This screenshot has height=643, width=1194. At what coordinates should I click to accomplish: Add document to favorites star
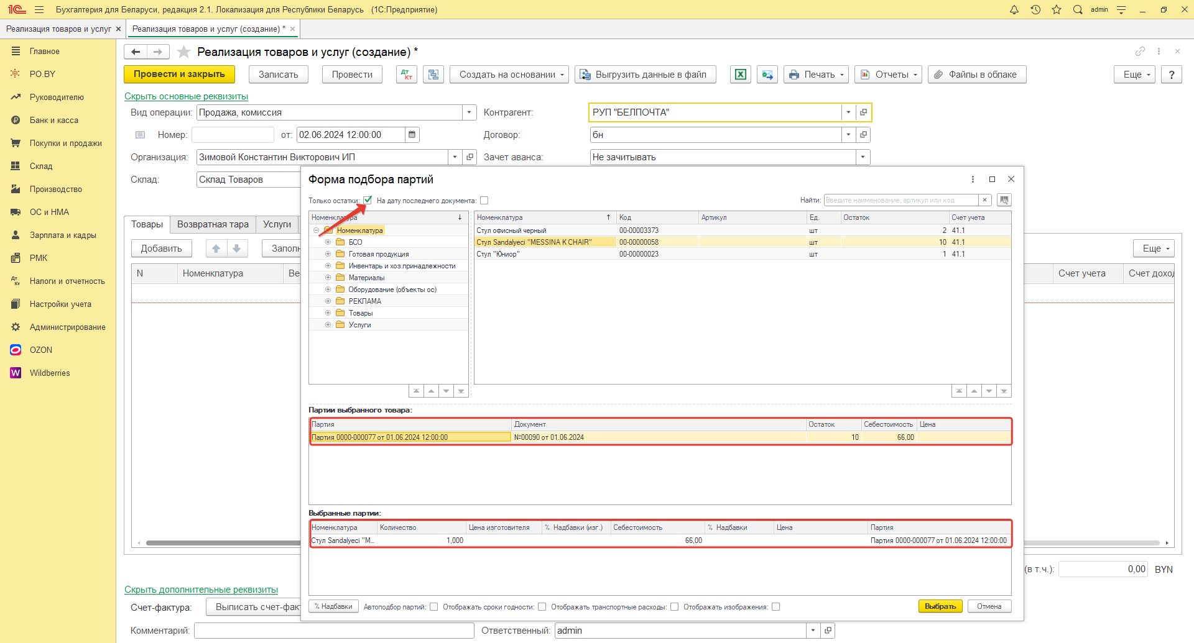click(183, 52)
